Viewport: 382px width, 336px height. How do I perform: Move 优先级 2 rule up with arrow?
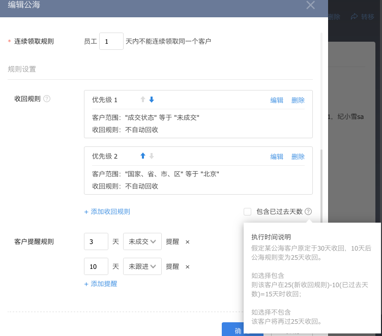click(143, 156)
